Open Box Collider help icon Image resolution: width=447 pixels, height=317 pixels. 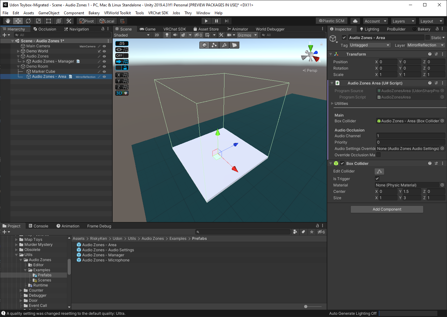coord(430,163)
